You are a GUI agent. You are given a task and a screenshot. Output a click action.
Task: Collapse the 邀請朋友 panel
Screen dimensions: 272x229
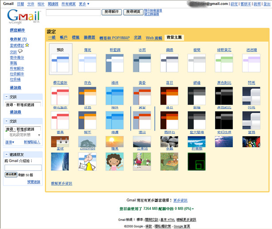(6, 154)
